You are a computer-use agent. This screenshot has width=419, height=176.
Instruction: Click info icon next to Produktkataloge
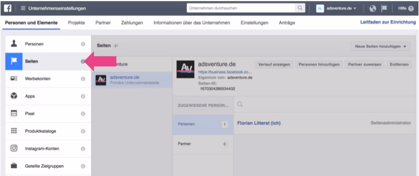(x=83, y=131)
